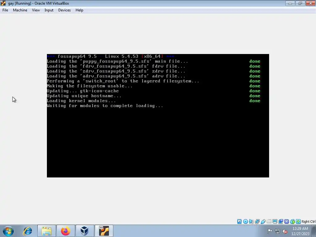Click the Right Ctrl host key label
This screenshot has width=316, height=237.
(308, 222)
